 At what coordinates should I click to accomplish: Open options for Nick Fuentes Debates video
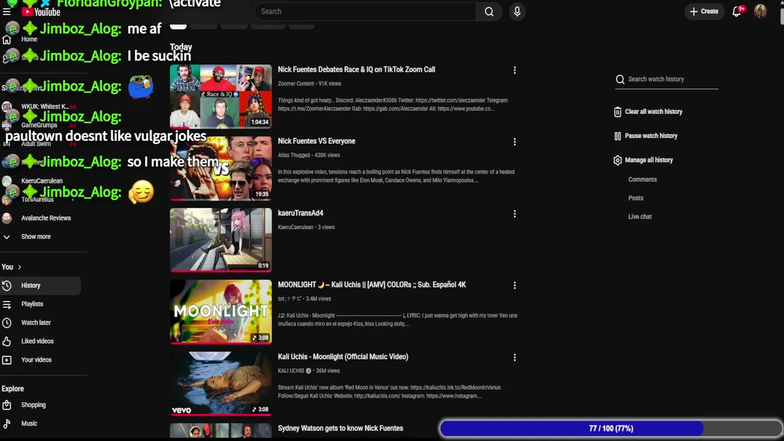[x=514, y=70]
